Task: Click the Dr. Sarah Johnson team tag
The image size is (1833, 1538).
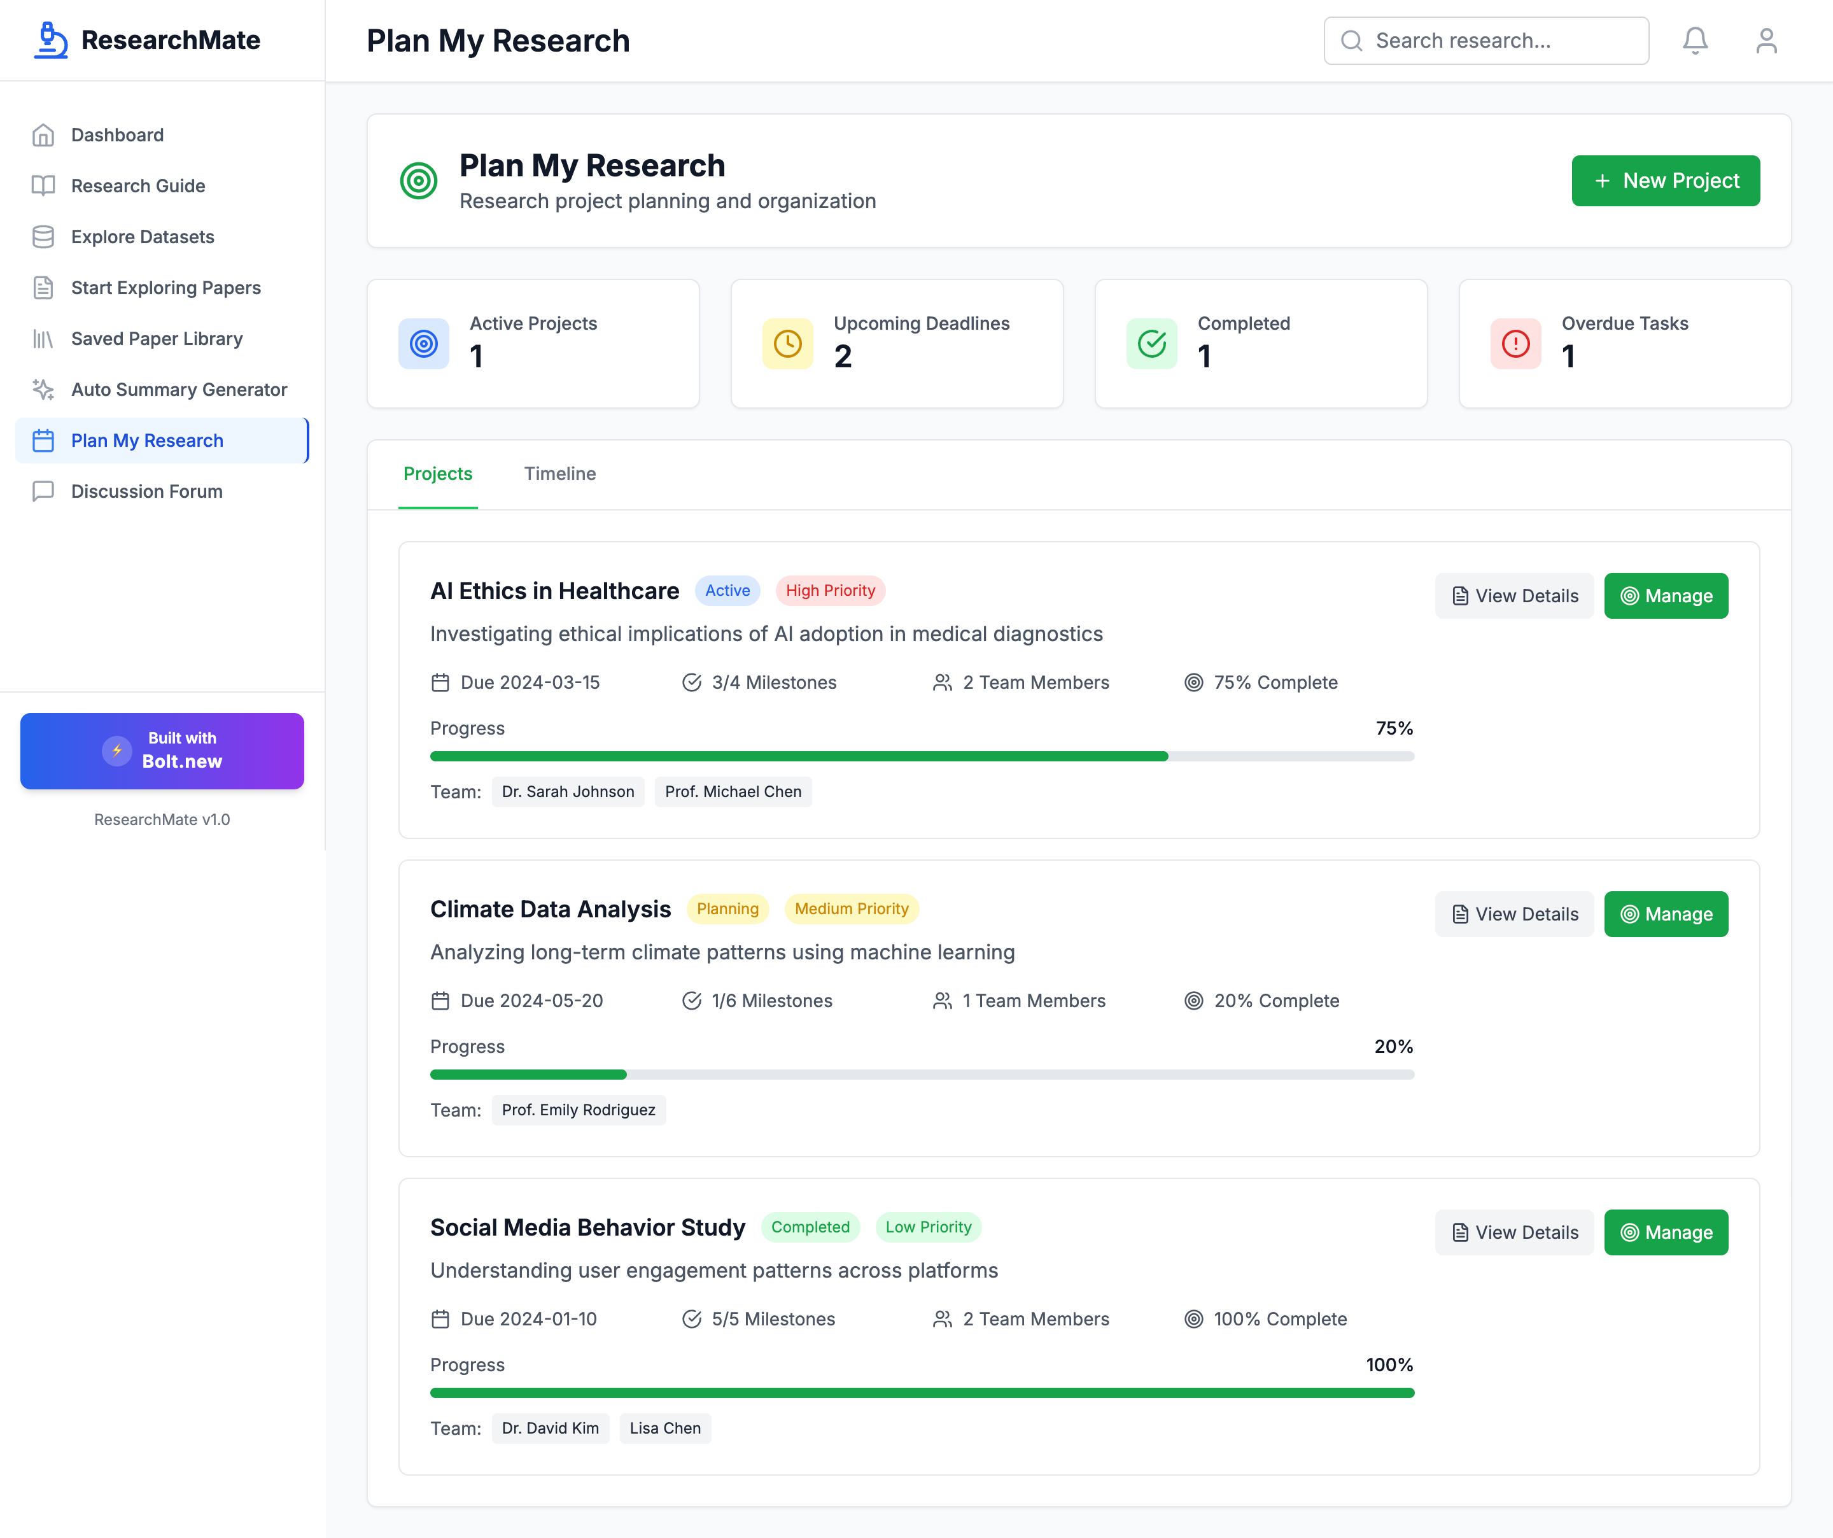Action: coord(567,792)
